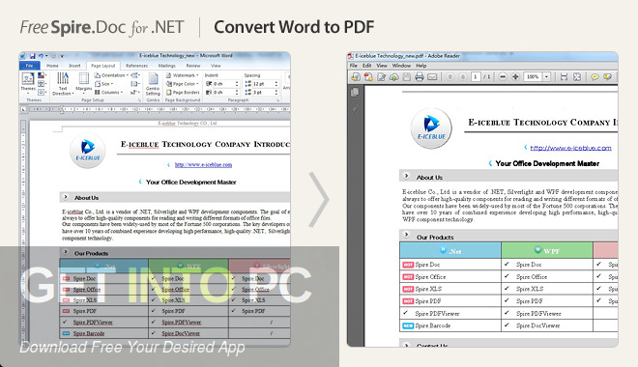The image size is (638, 367).
Task: Follow the e-iceblue.com link in Word document
Action: coord(203,164)
